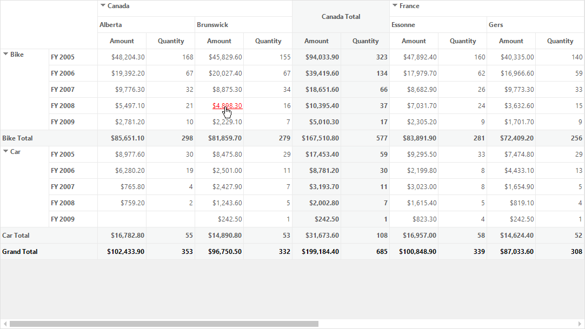Screen dimensions: 585x329
Task: Click the horizontal scrollbar thumb
Action: click(164, 324)
